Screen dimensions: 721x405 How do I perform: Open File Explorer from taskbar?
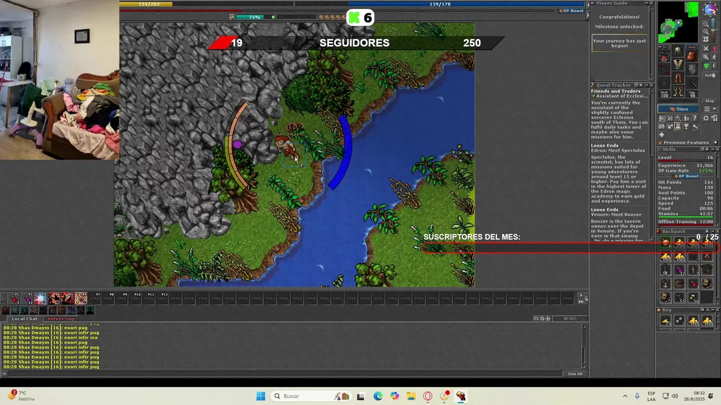pos(411,396)
